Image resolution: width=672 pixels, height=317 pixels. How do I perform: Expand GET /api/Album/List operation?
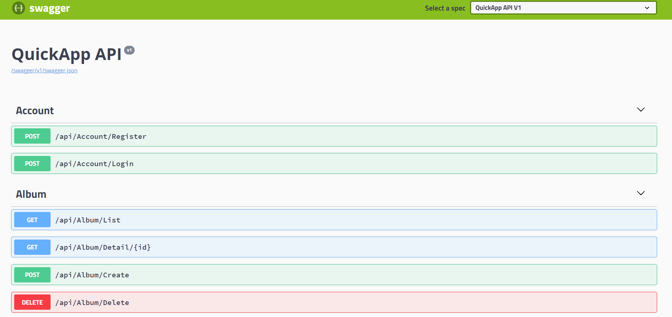334,220
